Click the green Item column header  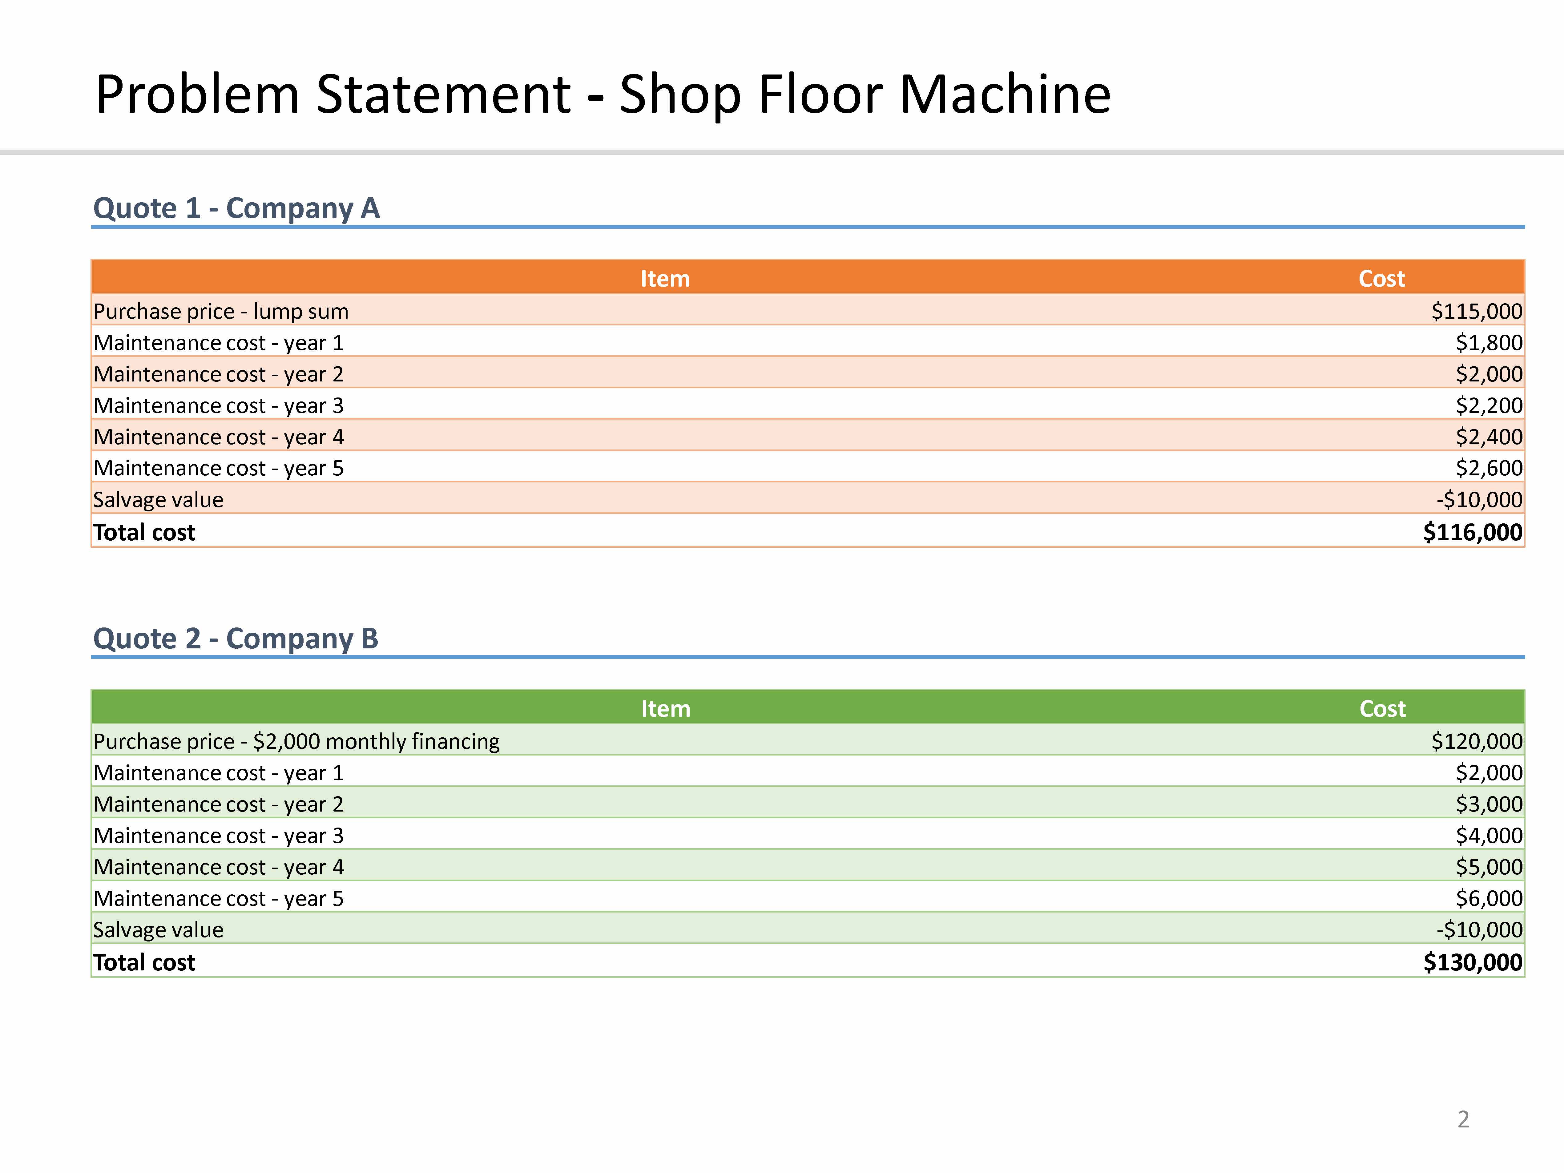(x=665, y=708)
